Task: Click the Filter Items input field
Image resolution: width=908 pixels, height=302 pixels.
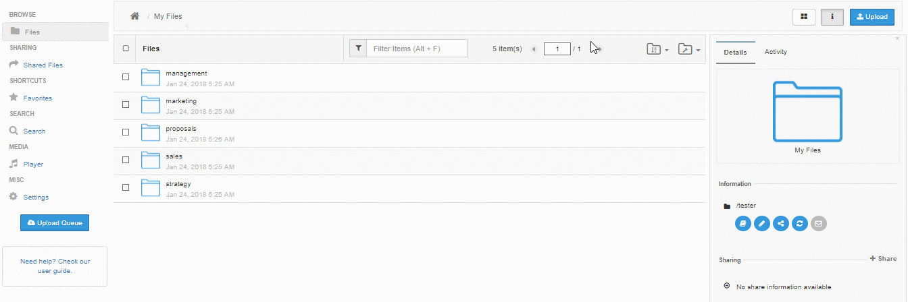Action: click(x=417, y=49)
